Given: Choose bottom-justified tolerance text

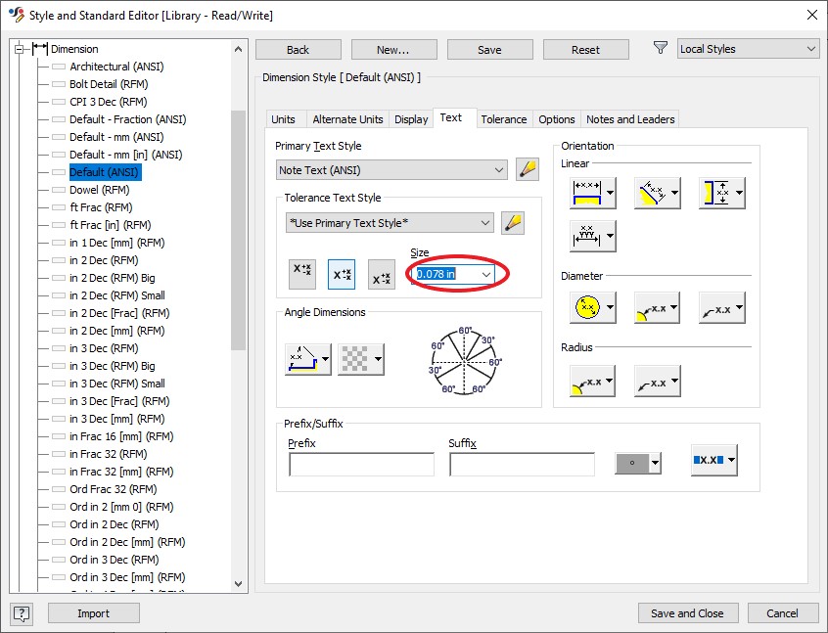Looking at the screenshot, I should click(382, 274).
